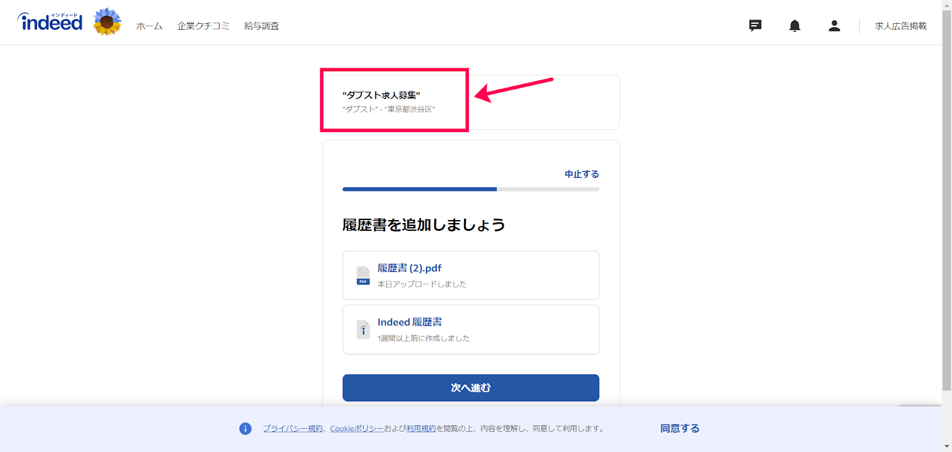Open 求人広告掲載 link

(901, 26)
